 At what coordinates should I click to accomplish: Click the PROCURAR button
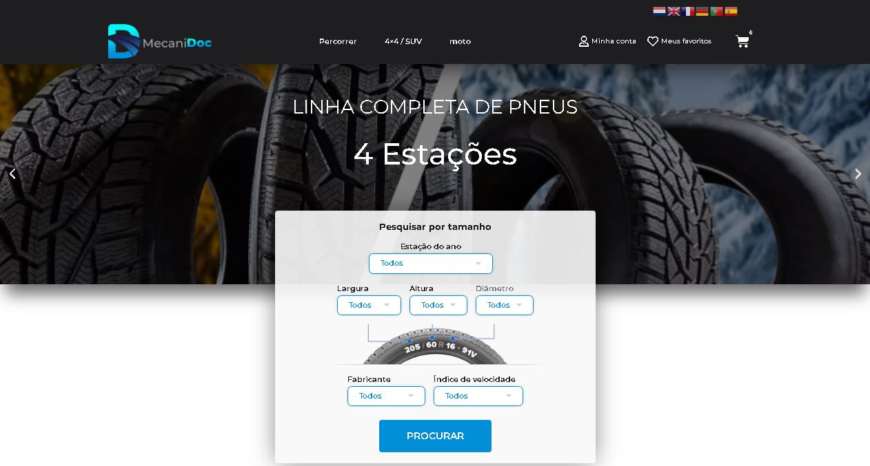point(435,436)
